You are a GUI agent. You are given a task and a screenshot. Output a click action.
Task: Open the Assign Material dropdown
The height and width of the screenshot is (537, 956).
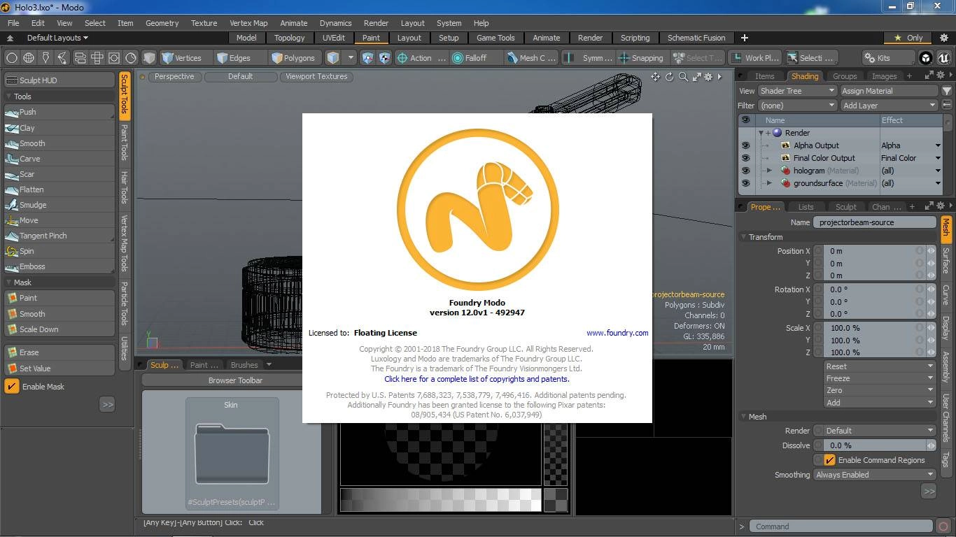click(889, 91)
